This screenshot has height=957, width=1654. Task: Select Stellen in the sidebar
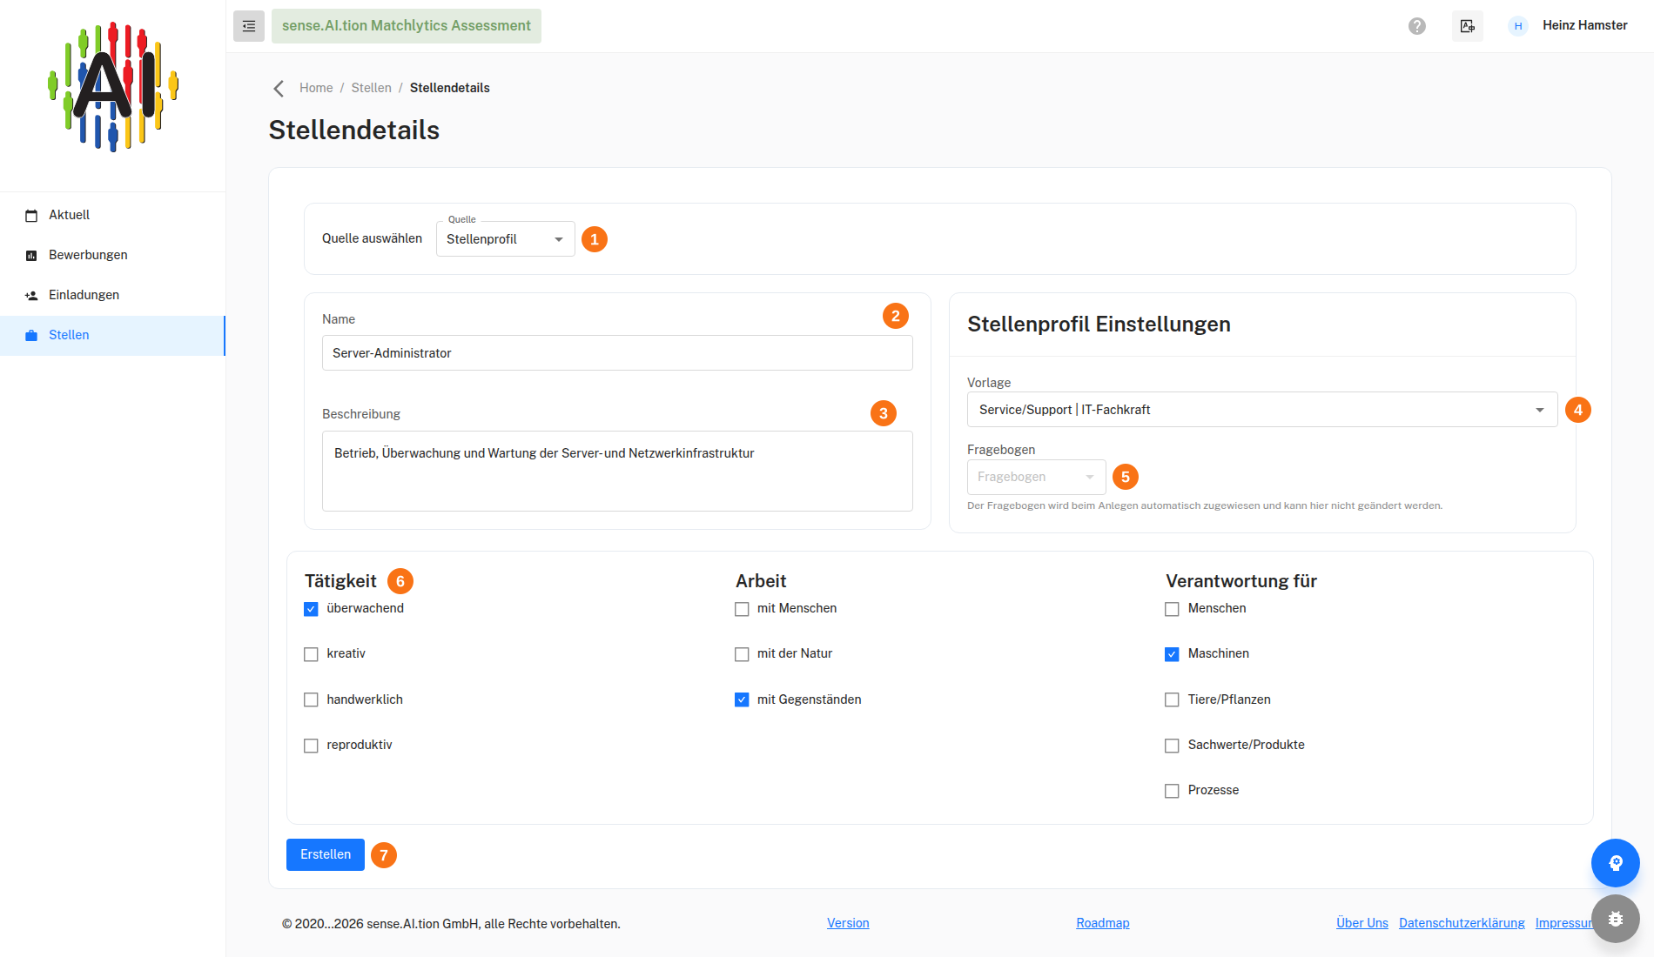pyautogui.click(x=113, y=335)
